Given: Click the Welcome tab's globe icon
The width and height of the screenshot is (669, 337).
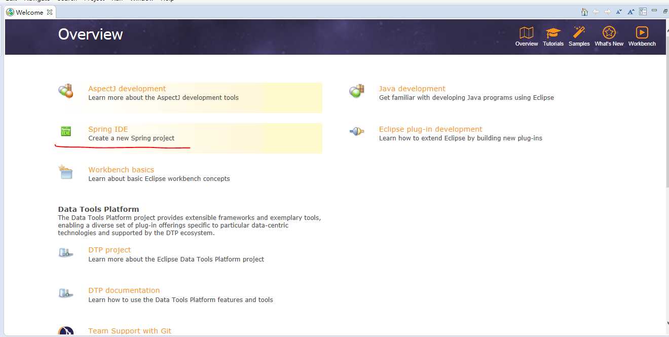Looking at the screenshot, I should 10,12.
